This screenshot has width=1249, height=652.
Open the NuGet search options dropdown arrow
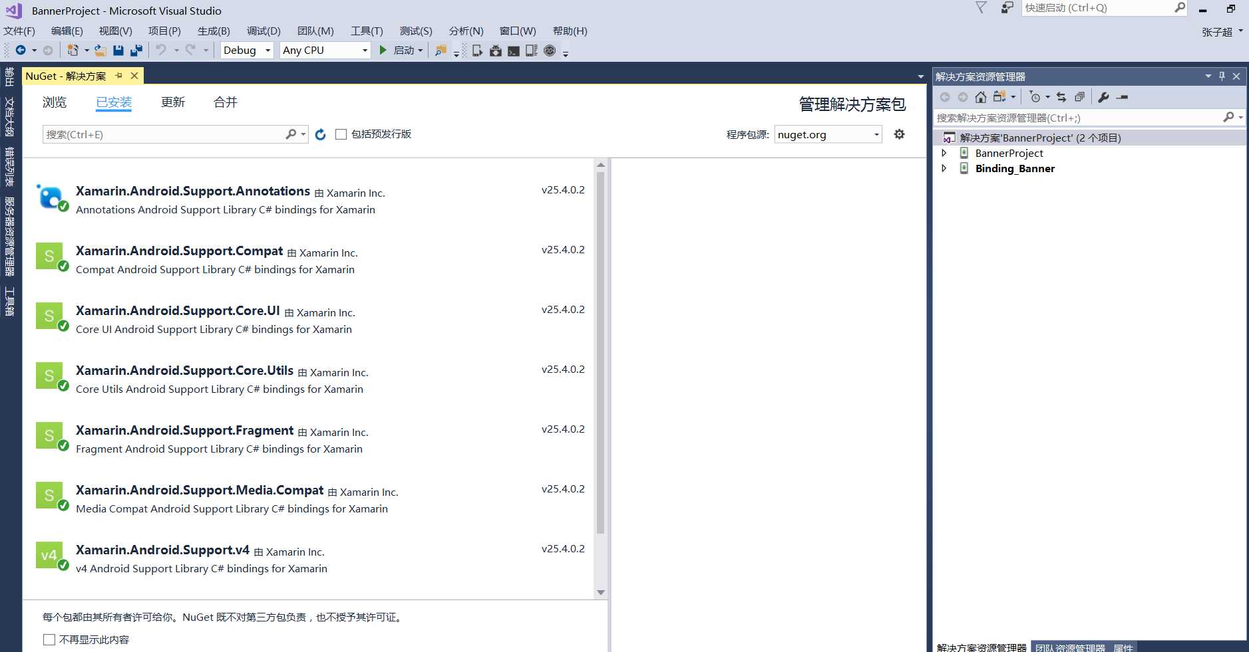303,134
